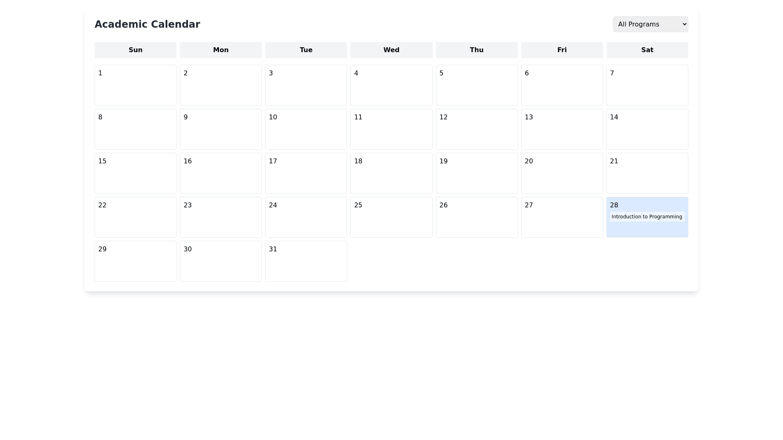
Task: Select day 9 on the calendar
Action: tap(221, 129)
